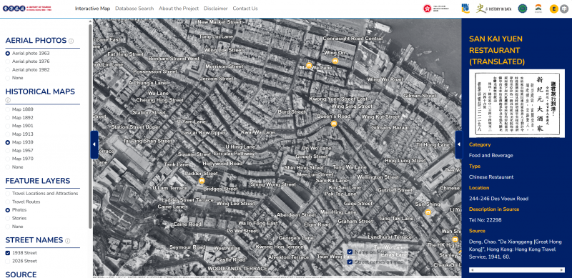Viewport: 572px width, 278px height.
Task: Show info tooltip for Aerial Photos
Action: tap(71, 41)
